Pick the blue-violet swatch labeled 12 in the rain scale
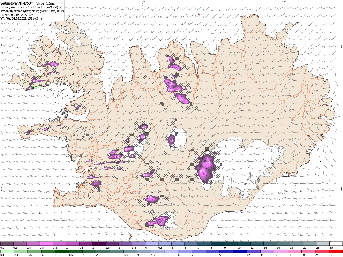Viewport: 343px width, 257px height. pos(253,251)
